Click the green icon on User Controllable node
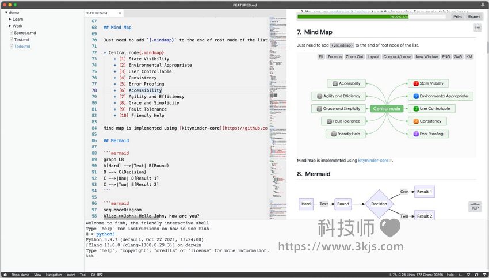Screen dimensions: 489x278 tap(416, 109)
